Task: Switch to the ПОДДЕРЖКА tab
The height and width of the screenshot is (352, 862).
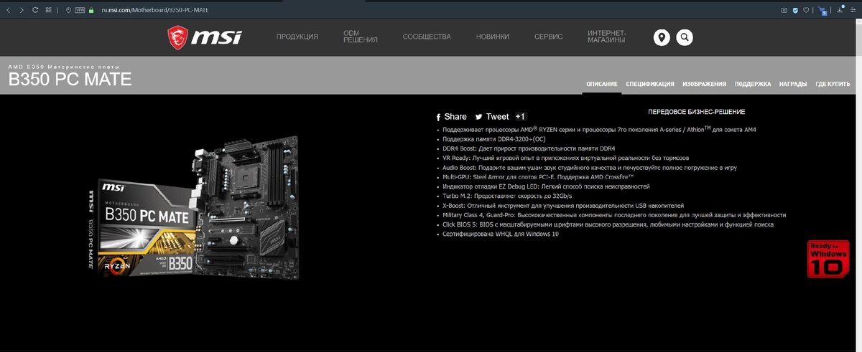Action: 753,85
